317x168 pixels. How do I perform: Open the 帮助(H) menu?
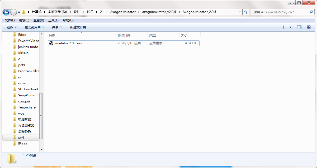click(x=68, y=20)
